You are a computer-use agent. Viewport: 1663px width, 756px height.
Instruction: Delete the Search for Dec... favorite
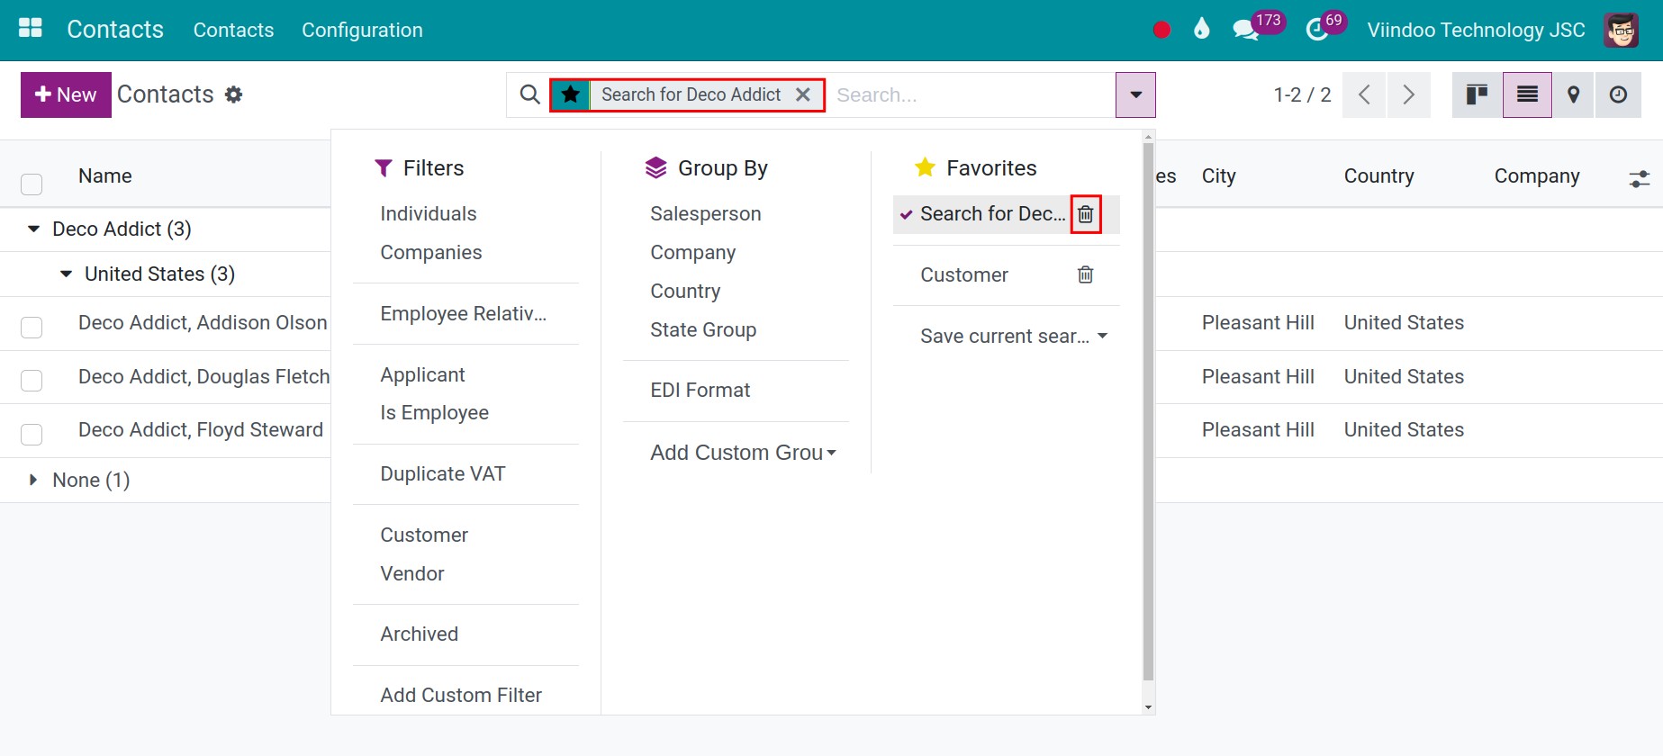click(x=1086, y=214)
